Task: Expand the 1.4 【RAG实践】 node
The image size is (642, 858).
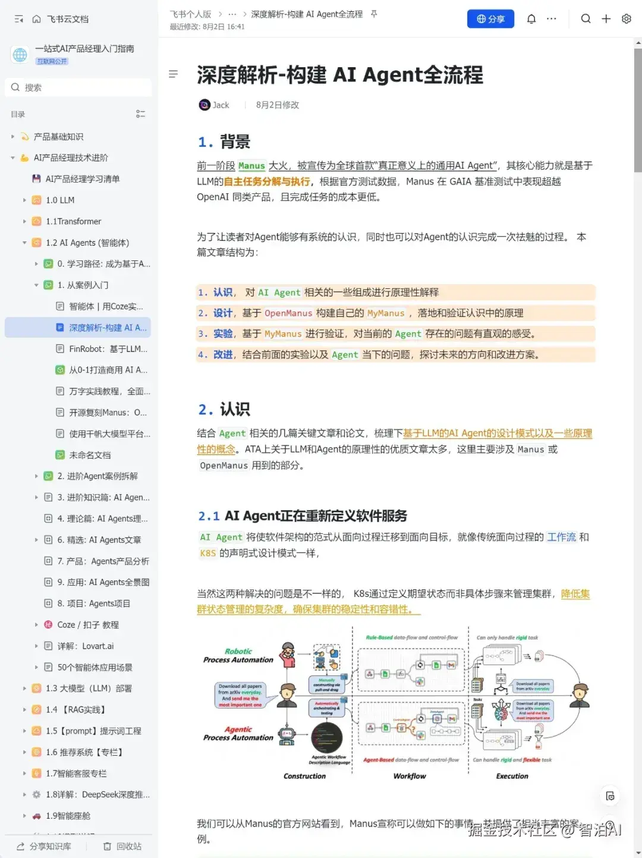Action: [x=24, y=710]
